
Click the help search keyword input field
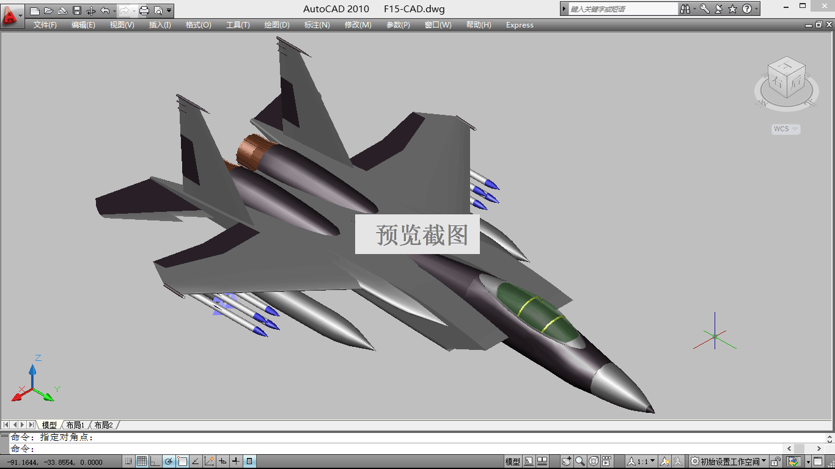coord(623,9)
